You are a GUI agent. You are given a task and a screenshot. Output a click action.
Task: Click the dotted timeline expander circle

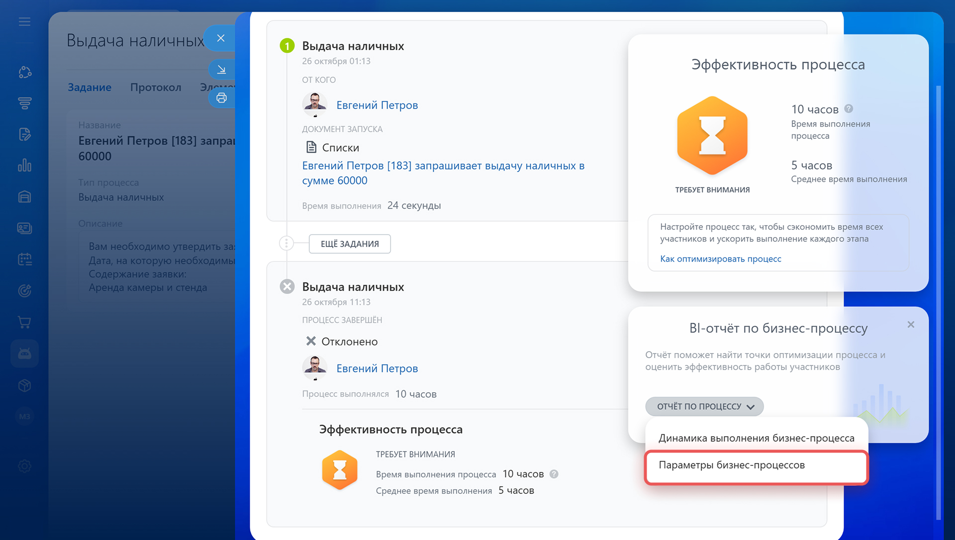point(286,243)
